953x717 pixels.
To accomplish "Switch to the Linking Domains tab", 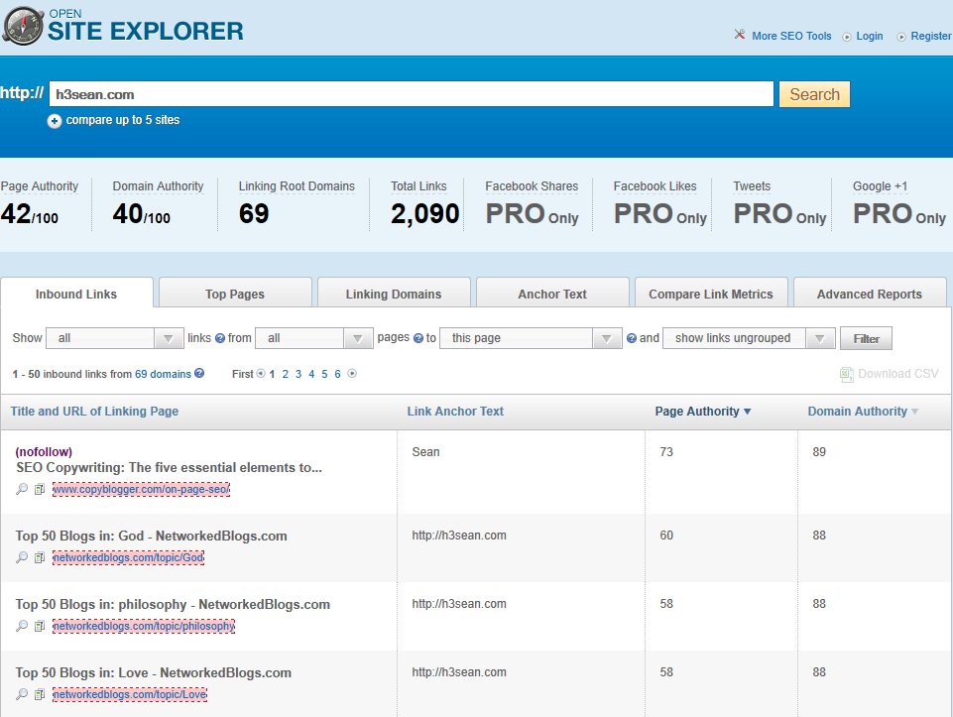I will click(x=394, y=294).
